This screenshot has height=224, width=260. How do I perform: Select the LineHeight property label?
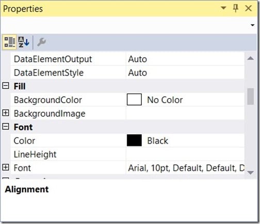tap(35, 154)
